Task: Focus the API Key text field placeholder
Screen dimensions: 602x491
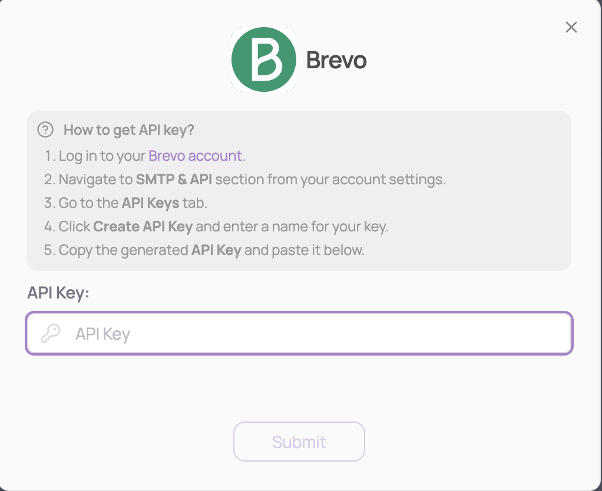Action: (102, 334)
